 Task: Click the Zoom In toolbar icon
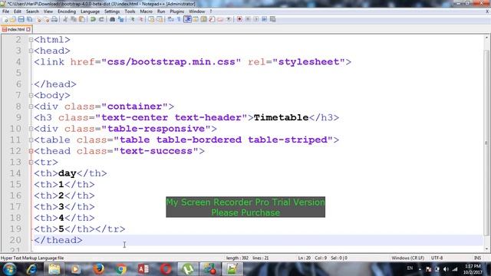pyautogui.click(x=133, y=19)
